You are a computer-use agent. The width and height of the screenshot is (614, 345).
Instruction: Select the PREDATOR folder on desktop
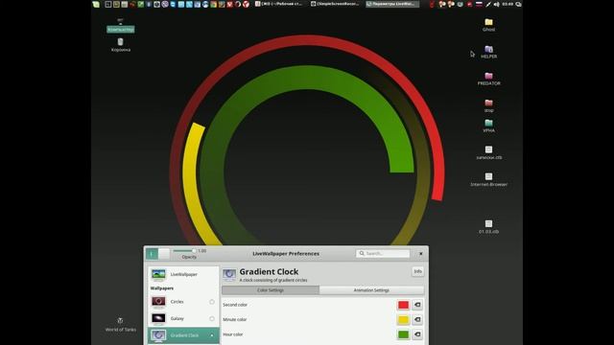488,79
